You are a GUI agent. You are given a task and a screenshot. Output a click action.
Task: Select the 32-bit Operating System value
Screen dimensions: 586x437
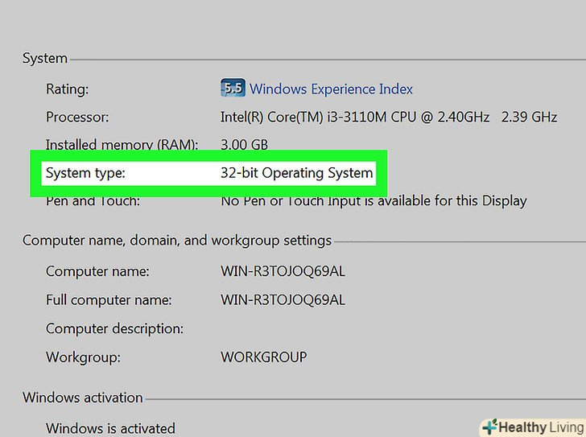[x=296, y=172]
